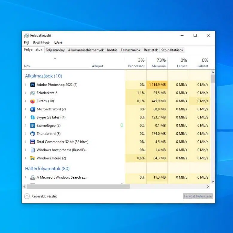Open the Beállítások menu
Screen dimensions: 233x233
click(x=41, y=43)
